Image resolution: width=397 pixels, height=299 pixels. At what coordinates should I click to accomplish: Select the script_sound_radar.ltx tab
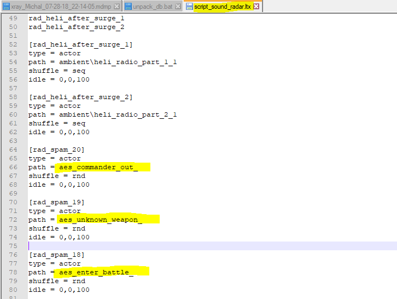(223, 7)
